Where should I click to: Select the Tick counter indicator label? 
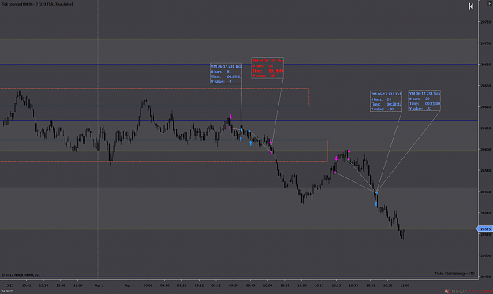click(x=37, y=4)
